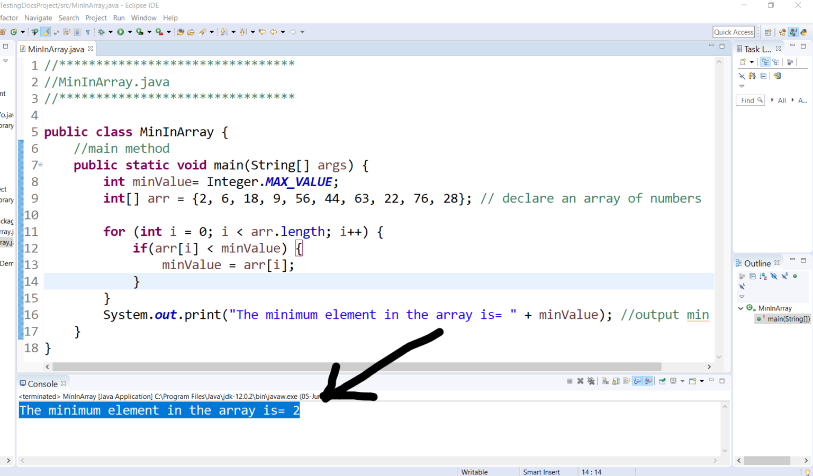Collapse the MinInArray class in Outline
Screen dimensions: 813x476
740,308
